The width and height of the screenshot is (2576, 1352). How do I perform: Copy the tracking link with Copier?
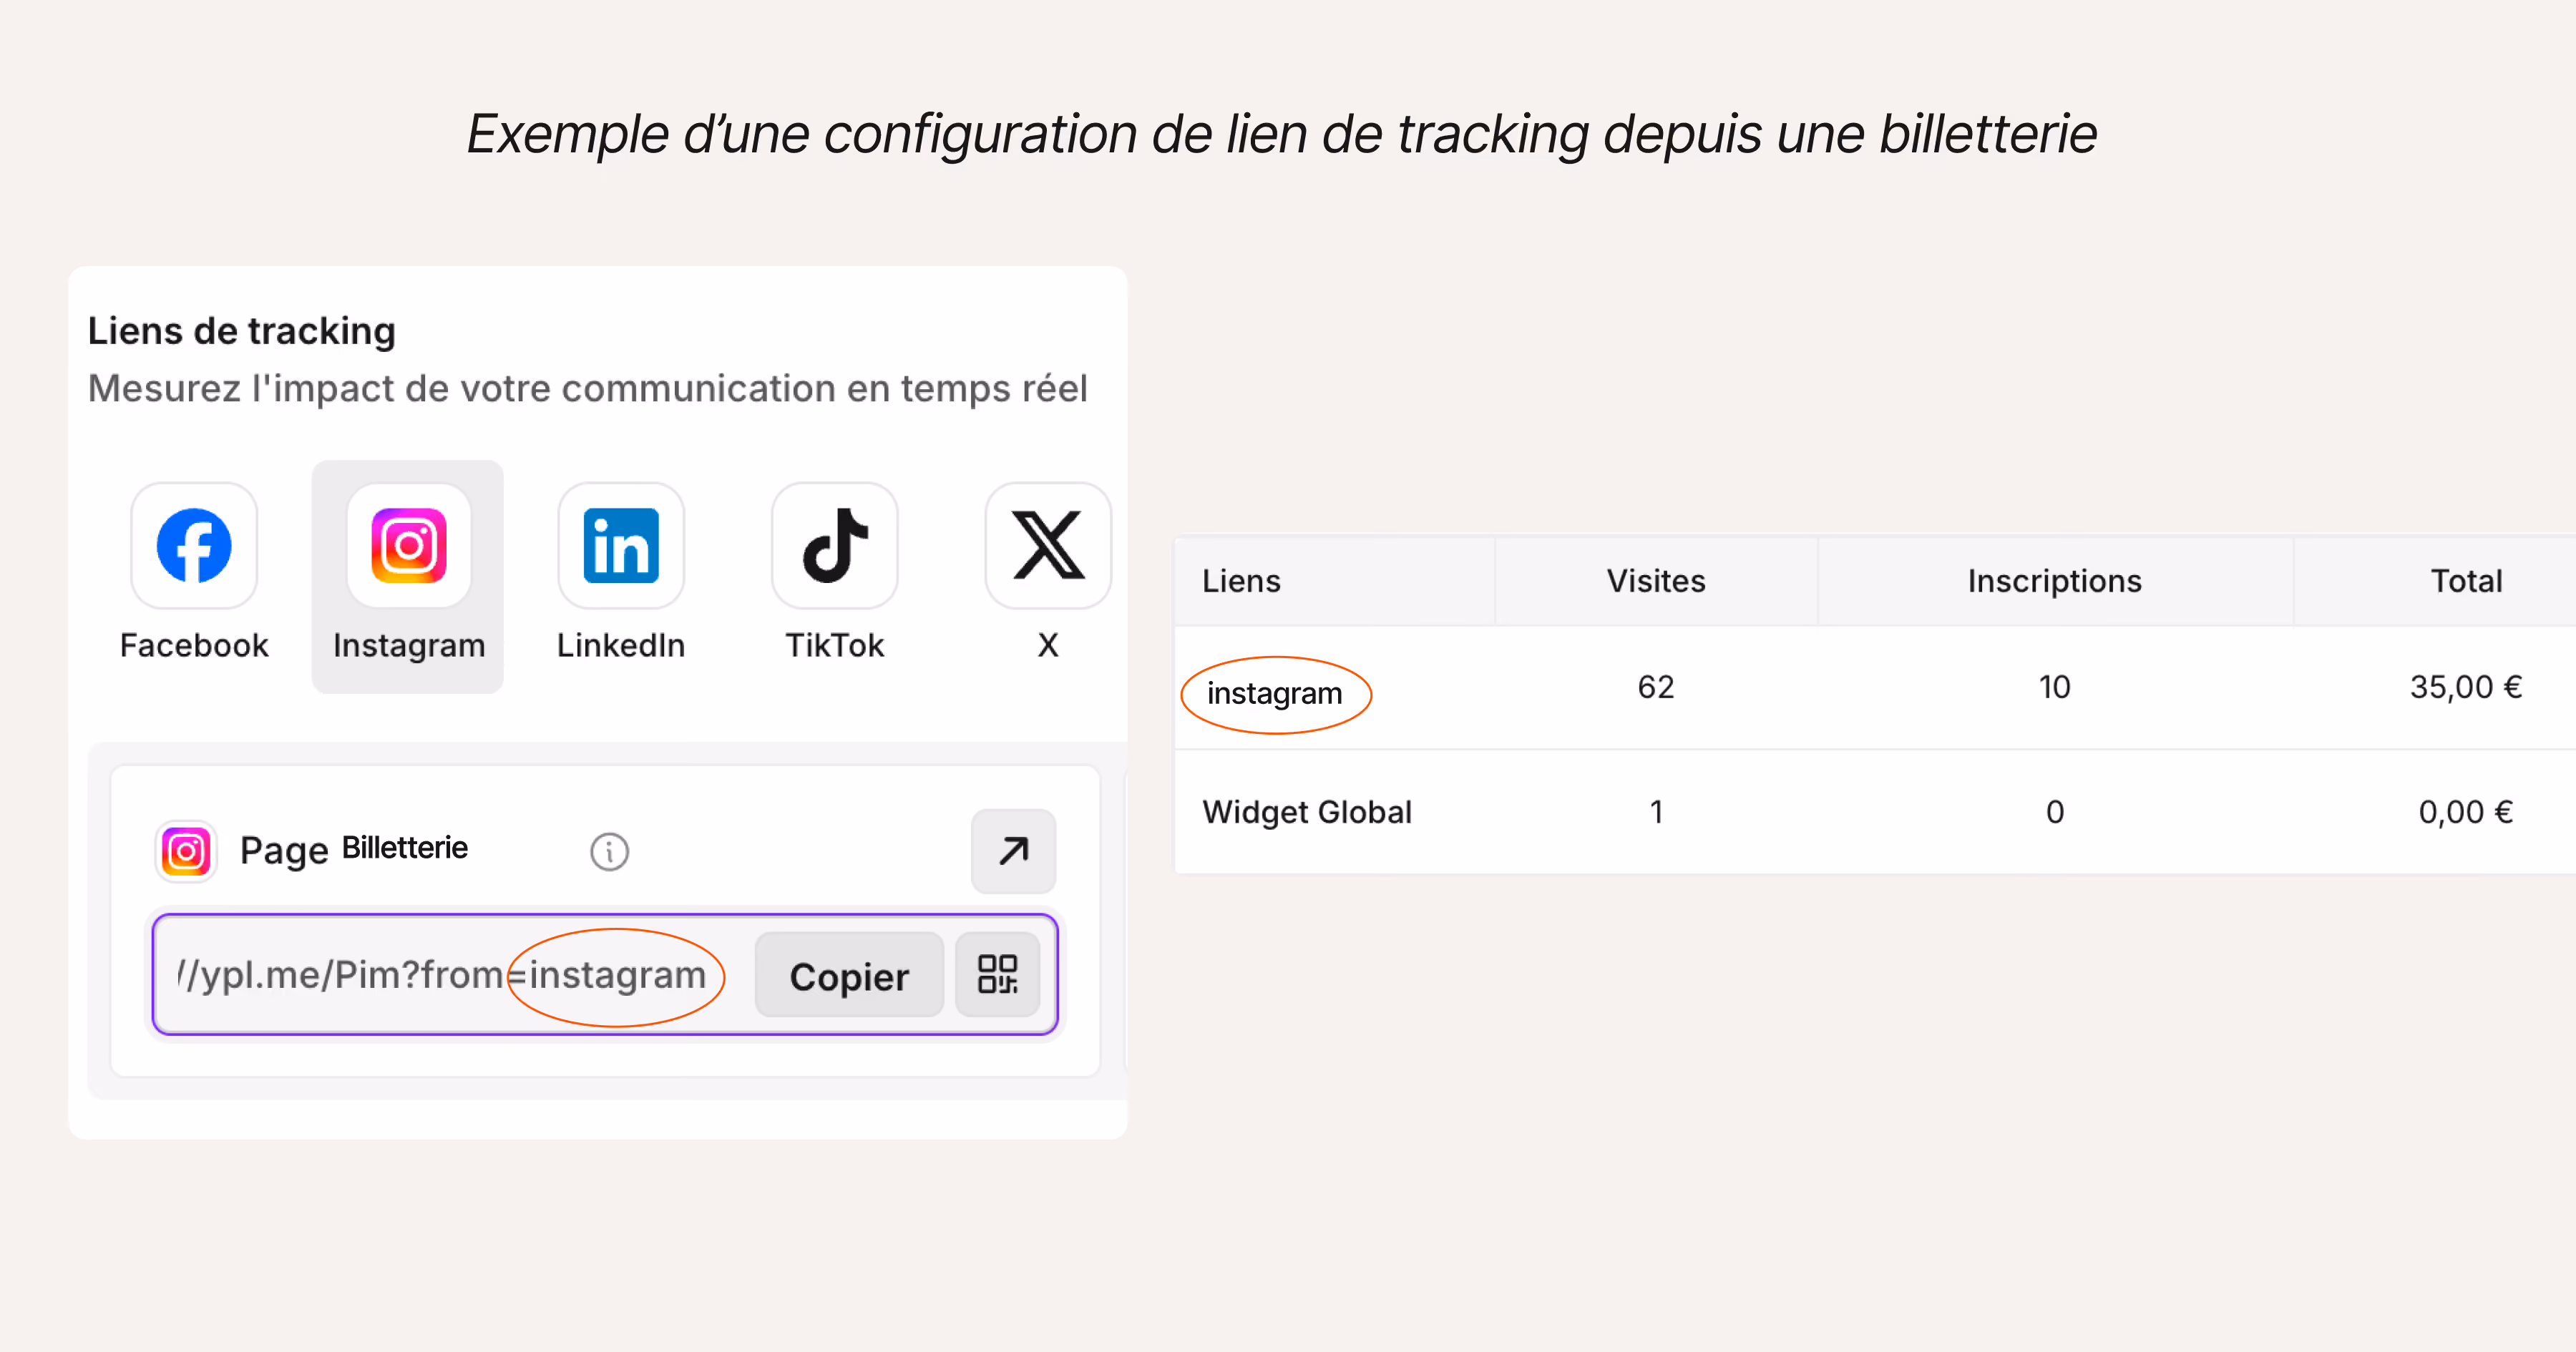849,975
